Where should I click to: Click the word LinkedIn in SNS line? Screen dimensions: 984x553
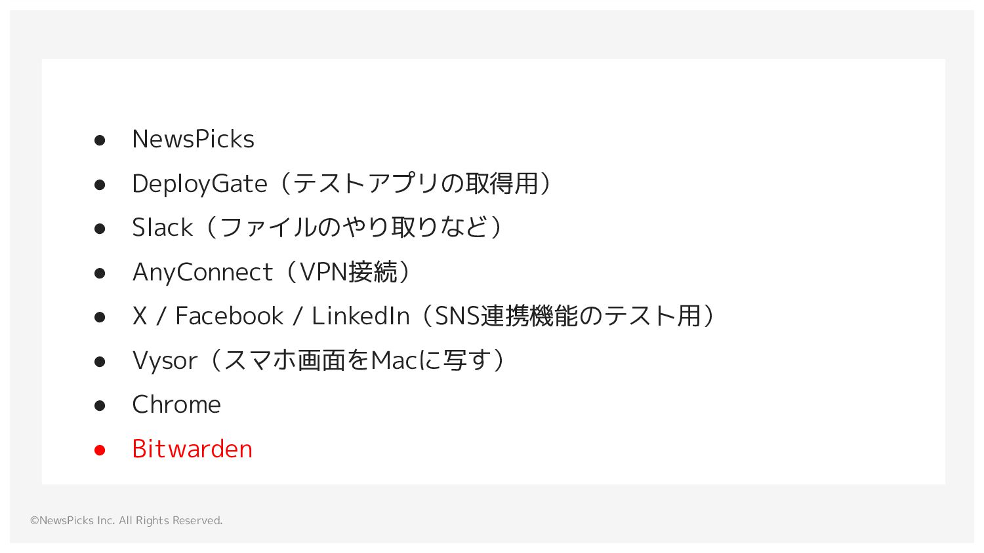tap(360, 316)
